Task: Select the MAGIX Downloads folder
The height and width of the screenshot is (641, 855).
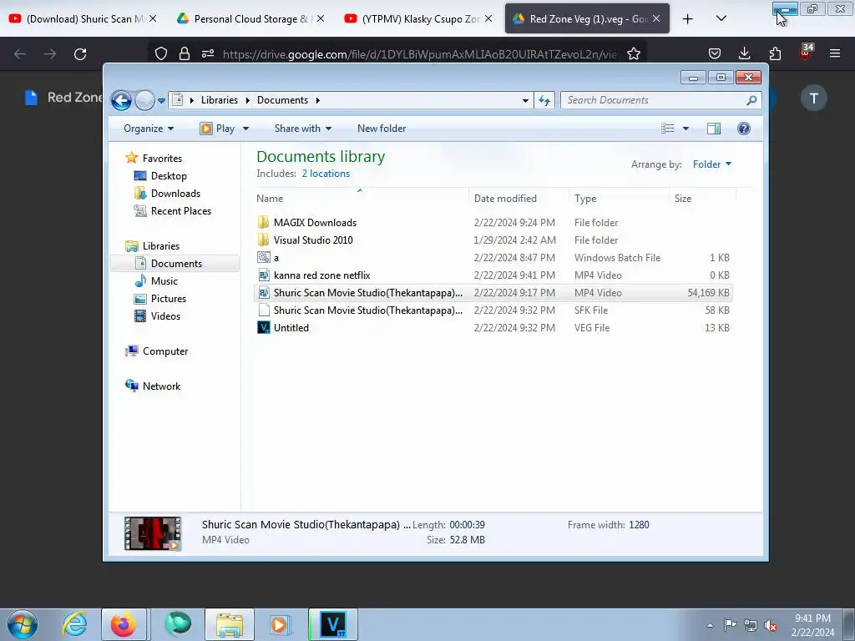Action: 493,222
